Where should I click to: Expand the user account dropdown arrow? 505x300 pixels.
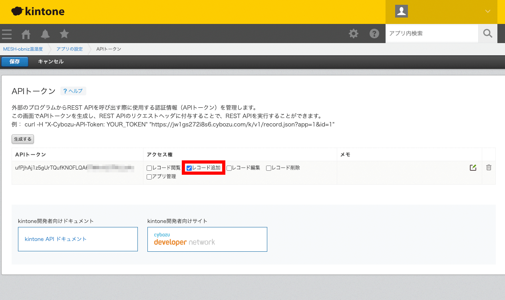click(x=488, y=11)
